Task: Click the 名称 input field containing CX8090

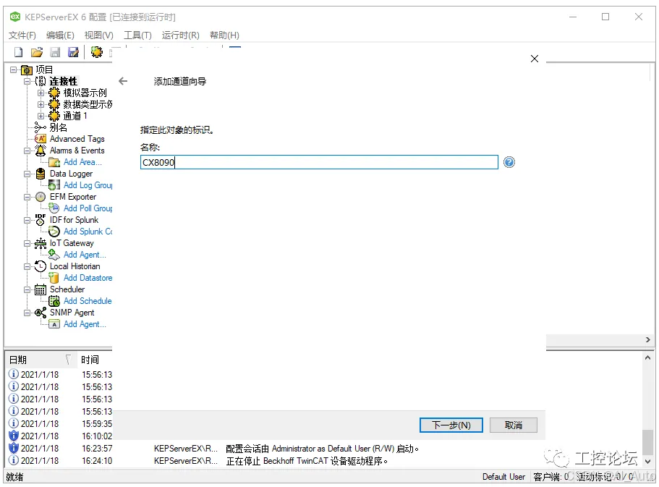Action: tap(319, 162)
